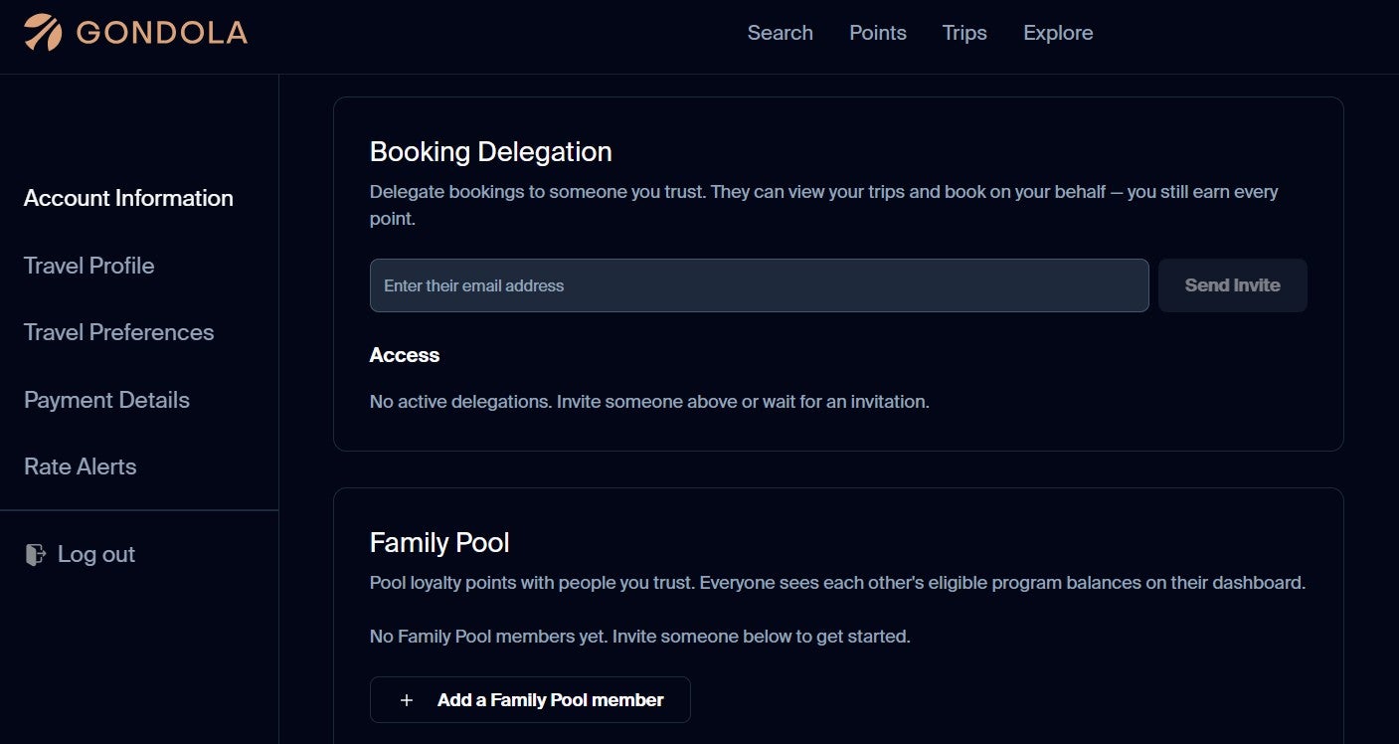Viewport: 1399px width, 744px height.
Task: Focus the delegate email address field
Action: click(759, 285)
